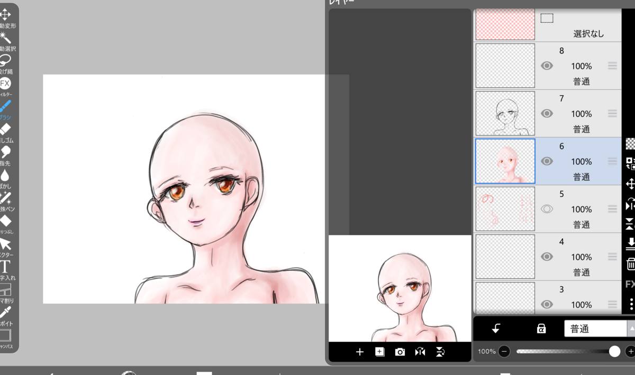Show layer 5 with its eye icon
The height and width of the screenshot is (375, 635).
[547, 209]
